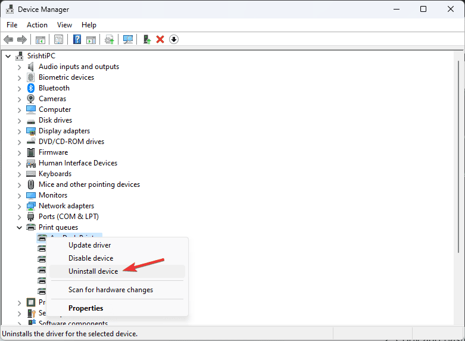Click the Mice and pointing devices icon

coord(31,184)
